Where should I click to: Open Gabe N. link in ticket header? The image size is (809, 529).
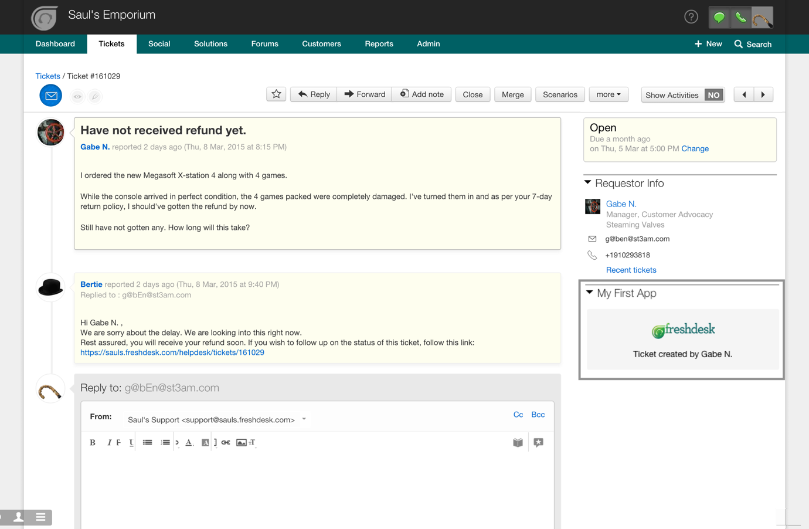pos(95,147)
